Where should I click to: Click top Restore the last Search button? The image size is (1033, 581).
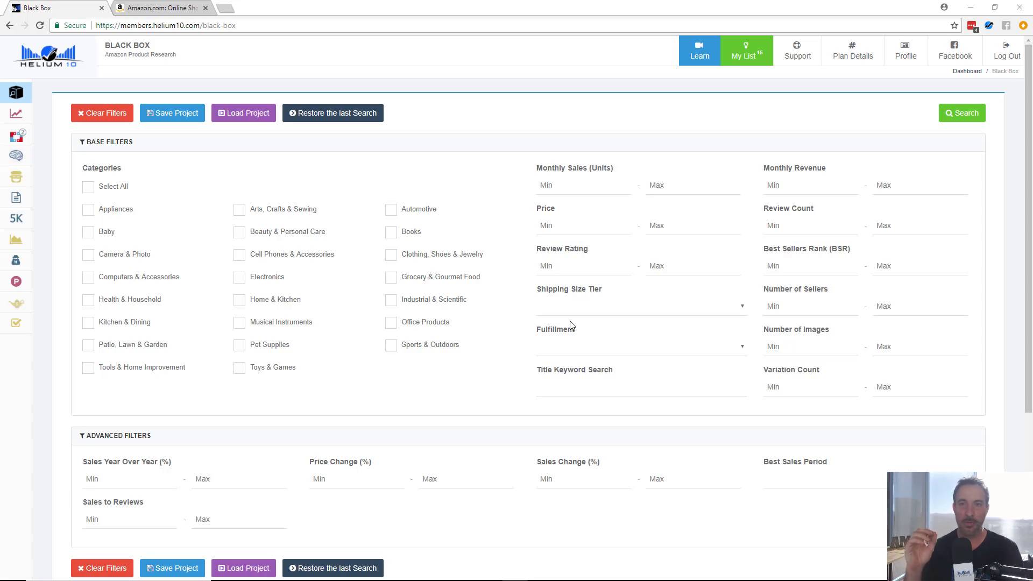point(333,113)
